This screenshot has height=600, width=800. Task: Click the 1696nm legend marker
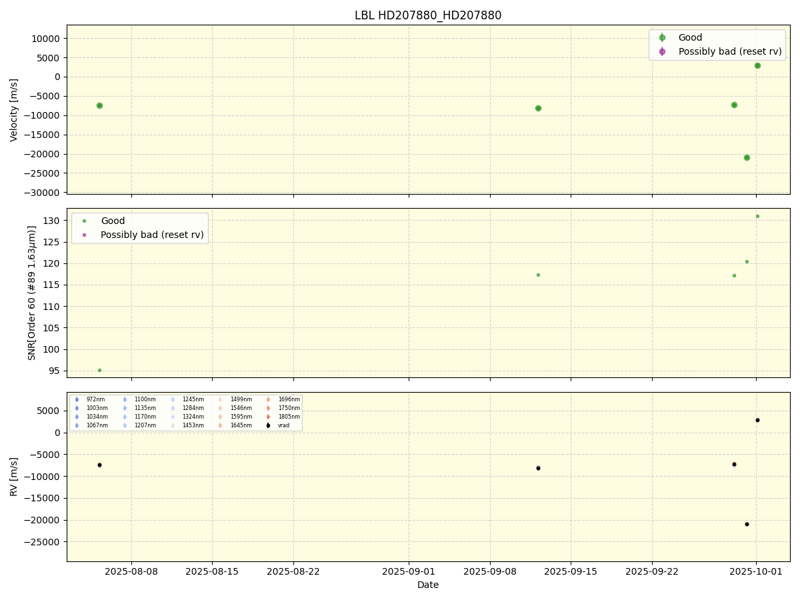point(268,399)
